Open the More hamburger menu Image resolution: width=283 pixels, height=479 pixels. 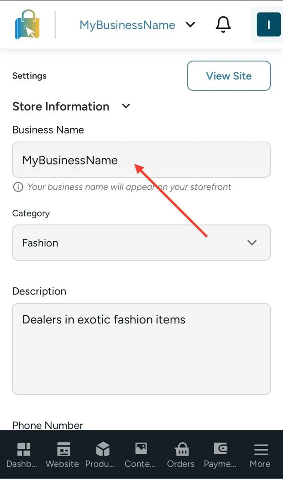261,449
